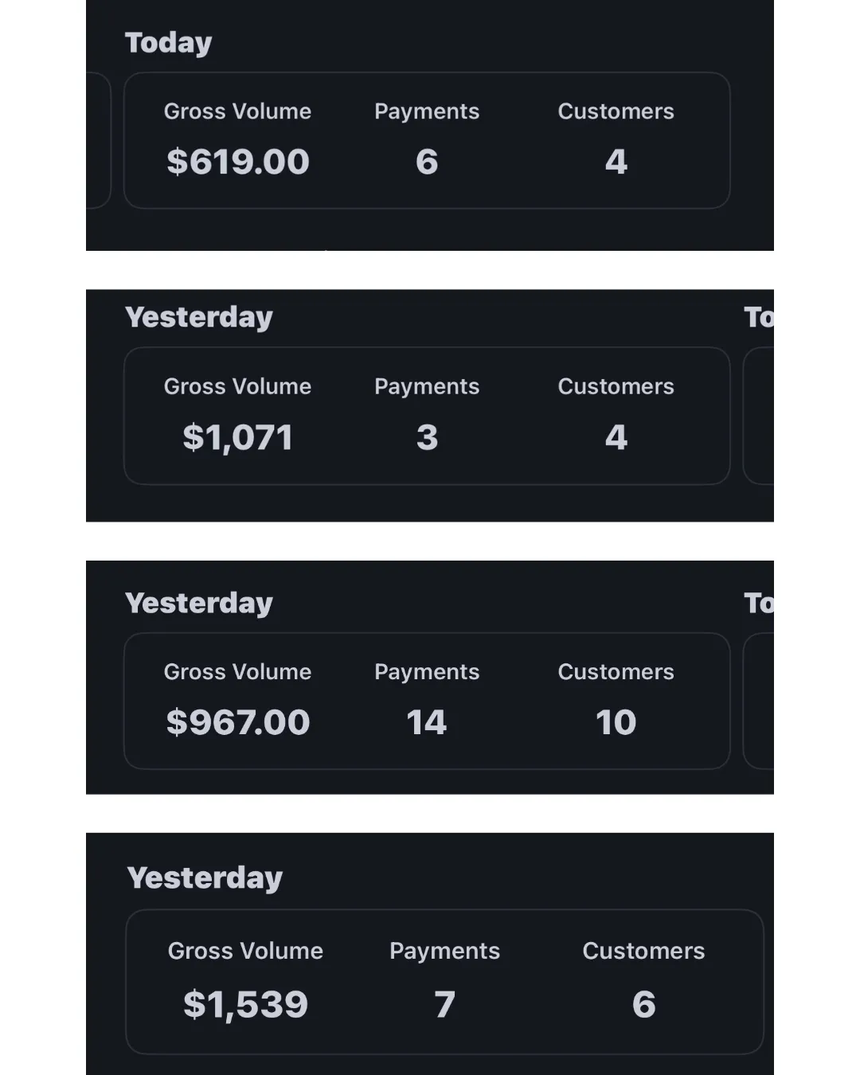The height and width of the screenshot is (1075, 860).
Task: Click the Payments count 3
Action: pyautogui.click(x=427, y=437)
